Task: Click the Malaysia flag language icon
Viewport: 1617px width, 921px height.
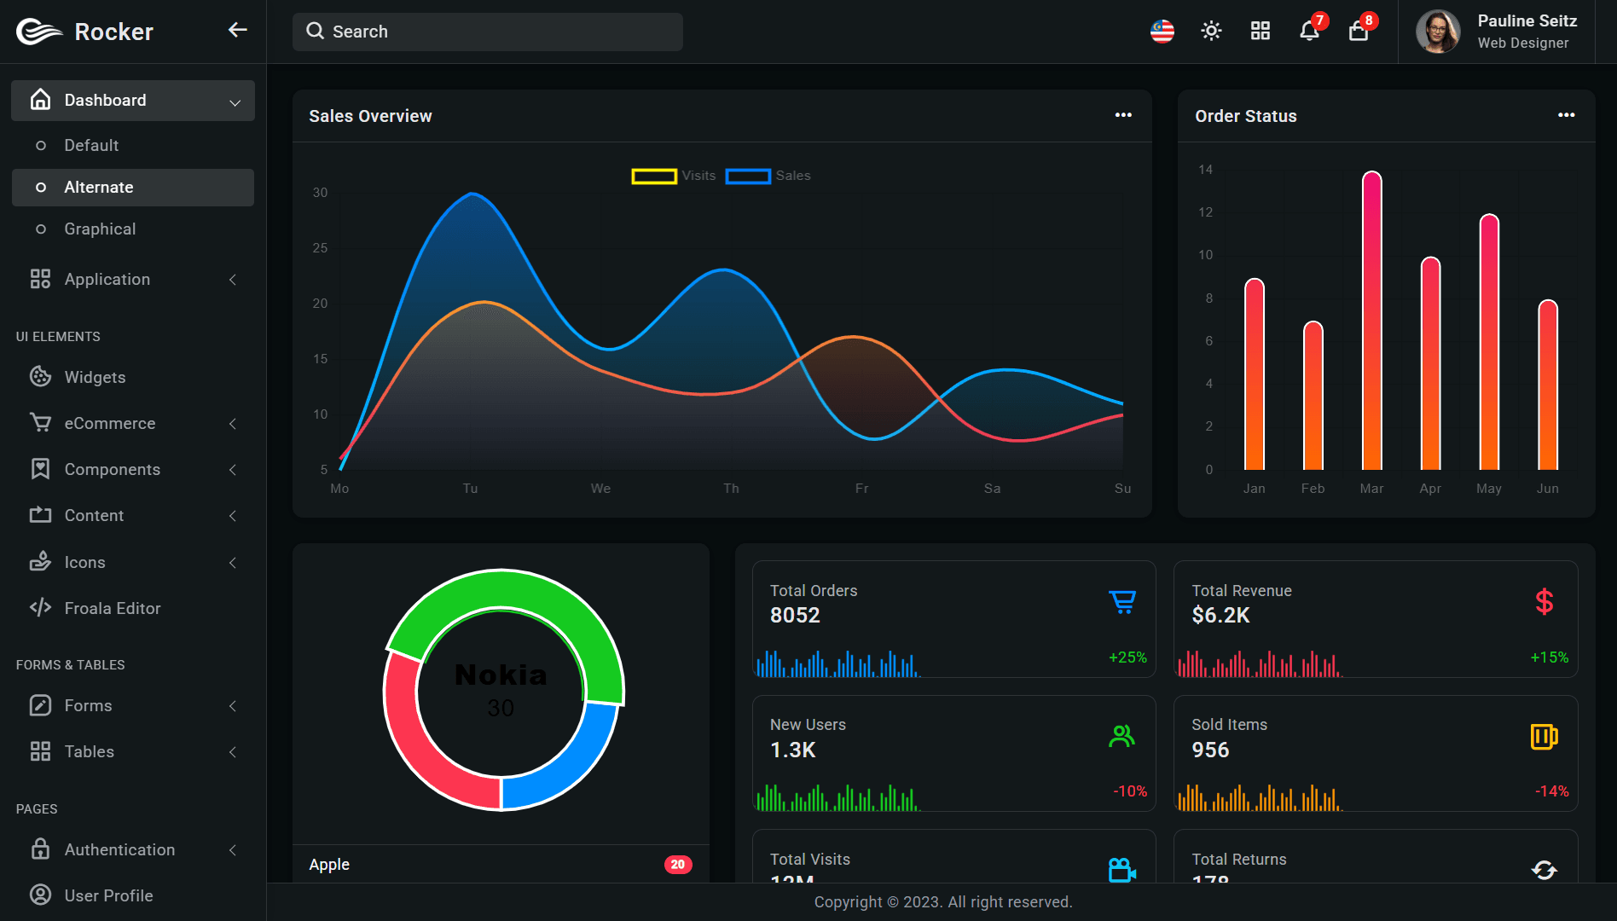Action: [1162, 32]
